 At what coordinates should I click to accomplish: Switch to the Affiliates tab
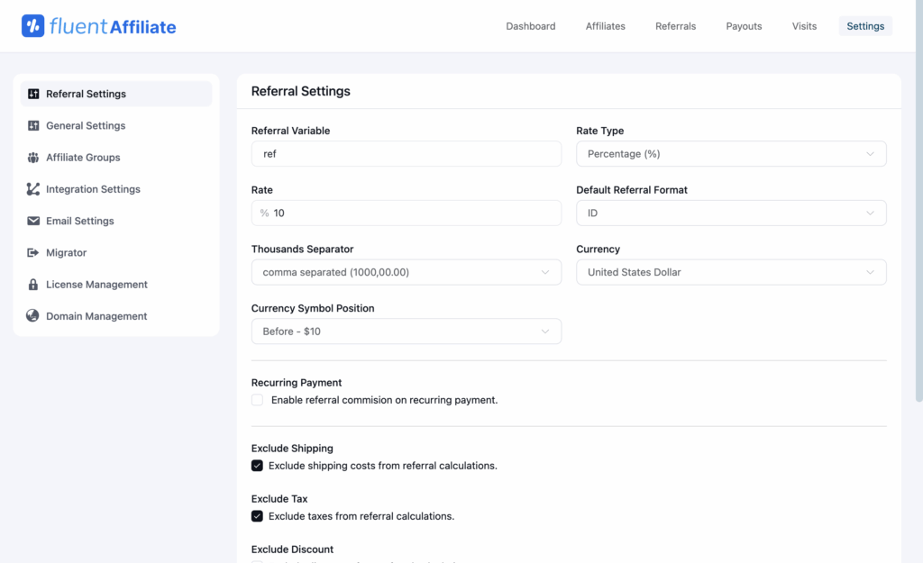coord(605,26)
